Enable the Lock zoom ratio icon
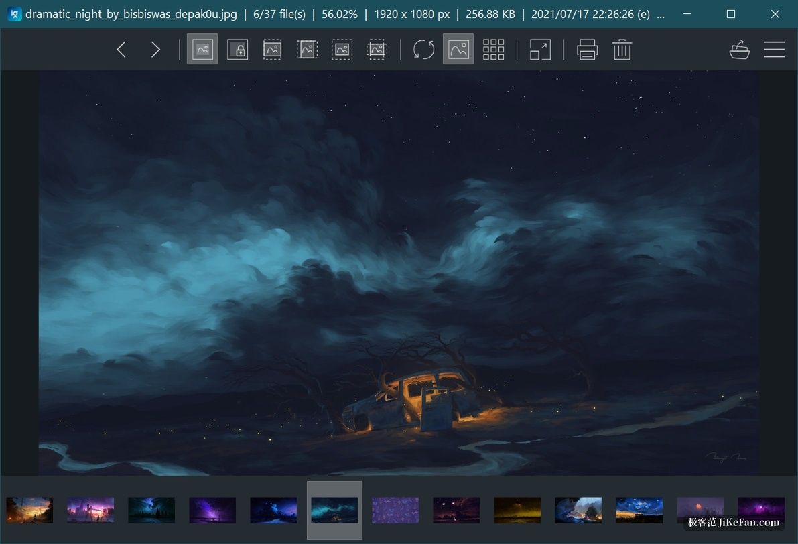The image size is (798, 544). click(238, 50)
